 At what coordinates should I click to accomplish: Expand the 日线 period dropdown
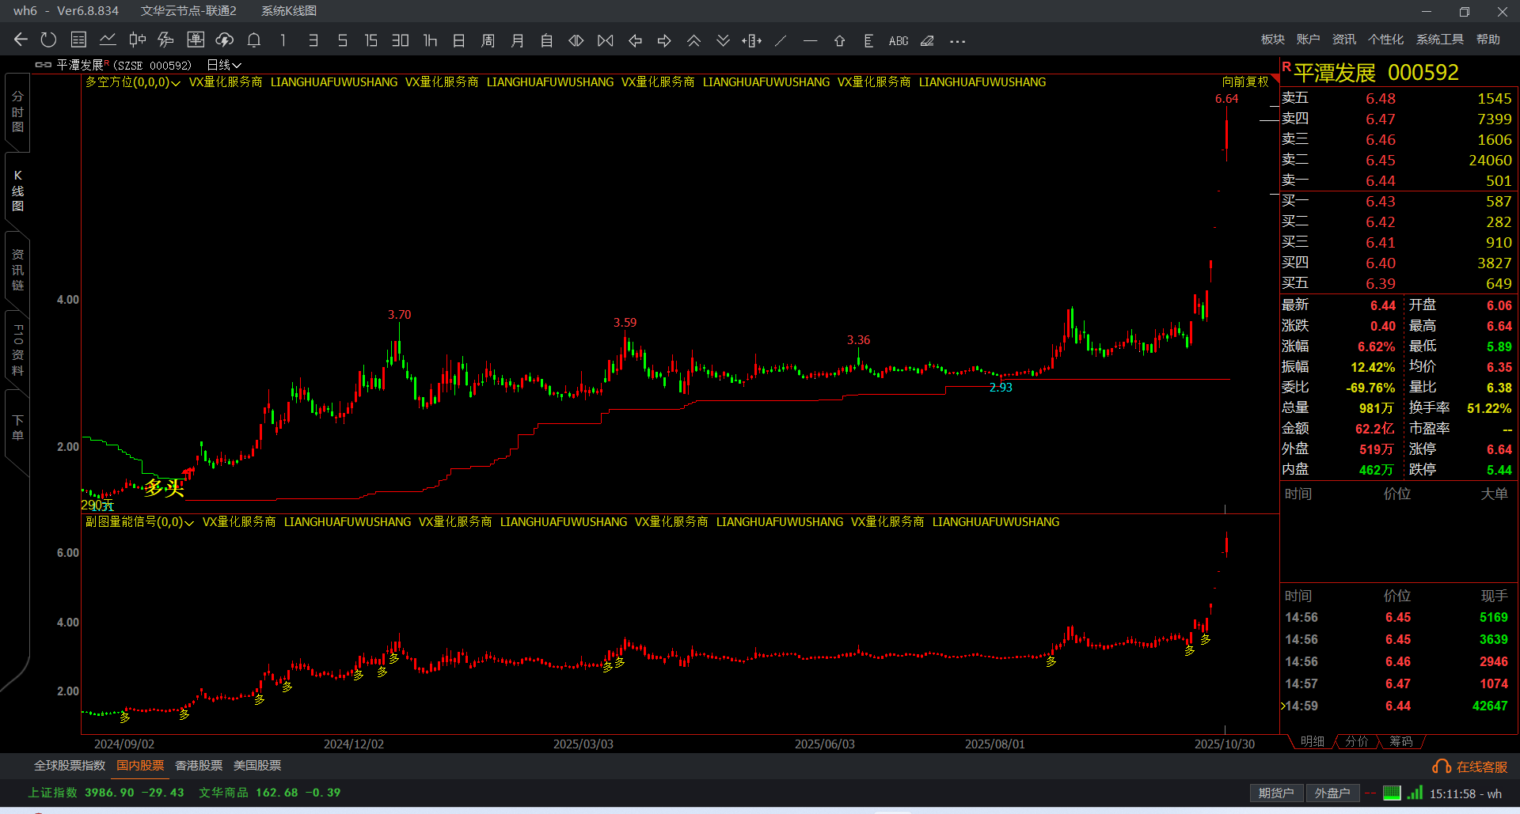click(224, 65)
